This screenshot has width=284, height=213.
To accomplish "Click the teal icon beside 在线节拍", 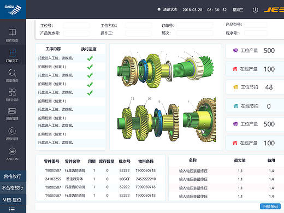I will (x=236, y=106).
